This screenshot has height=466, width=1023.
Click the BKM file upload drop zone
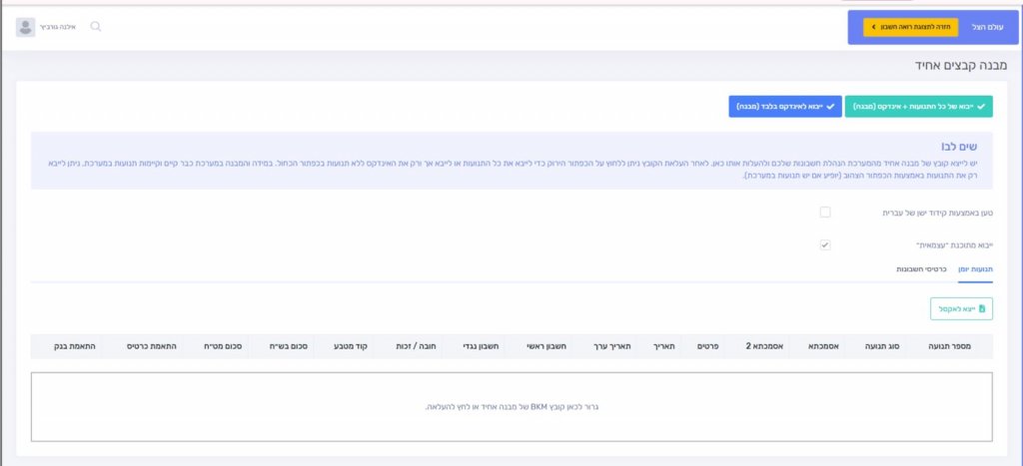pos(511,407)
